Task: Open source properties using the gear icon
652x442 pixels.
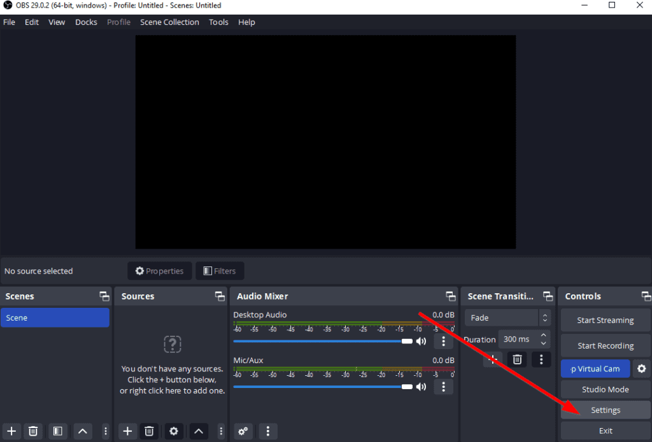Action: (x=174, y=431)
